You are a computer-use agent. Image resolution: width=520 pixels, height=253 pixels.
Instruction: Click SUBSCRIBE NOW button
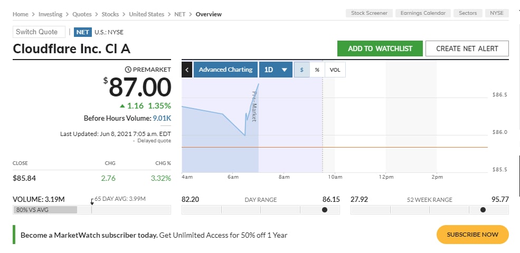[x=472, y=235]
